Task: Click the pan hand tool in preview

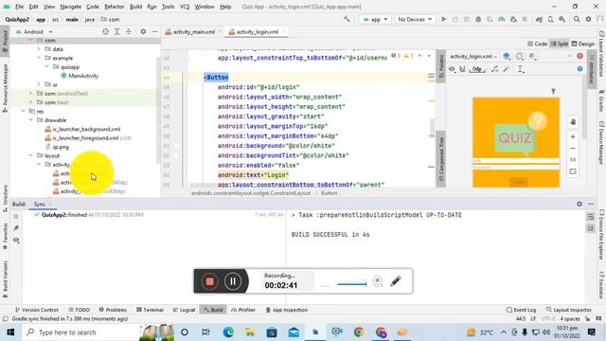Action: point(573,122)
